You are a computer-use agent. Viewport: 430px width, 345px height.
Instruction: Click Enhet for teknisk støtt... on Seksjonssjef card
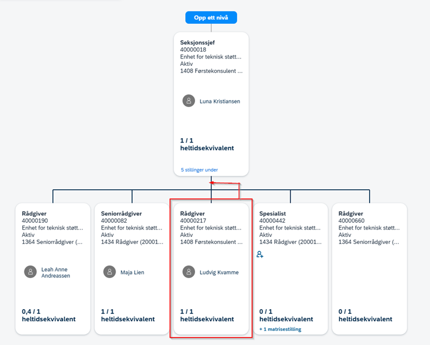coord(210,57)
